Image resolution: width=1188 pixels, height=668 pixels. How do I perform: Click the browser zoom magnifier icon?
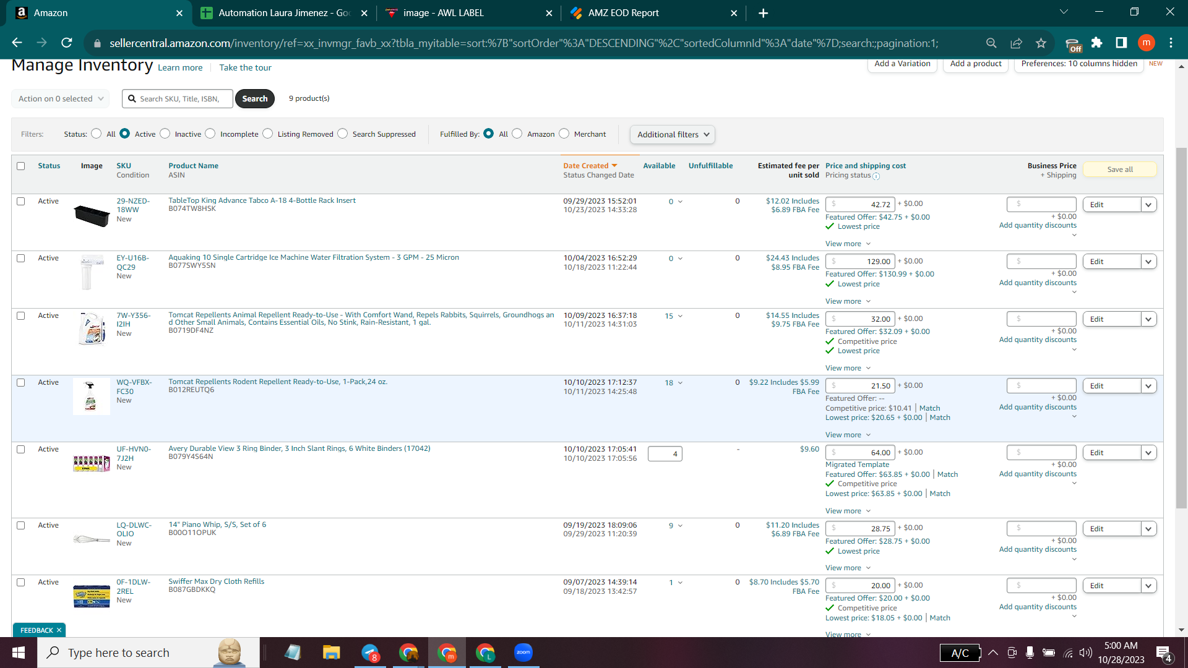coord(991,43)
